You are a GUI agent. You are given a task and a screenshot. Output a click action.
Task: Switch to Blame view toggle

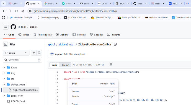(x=66, y=65)
